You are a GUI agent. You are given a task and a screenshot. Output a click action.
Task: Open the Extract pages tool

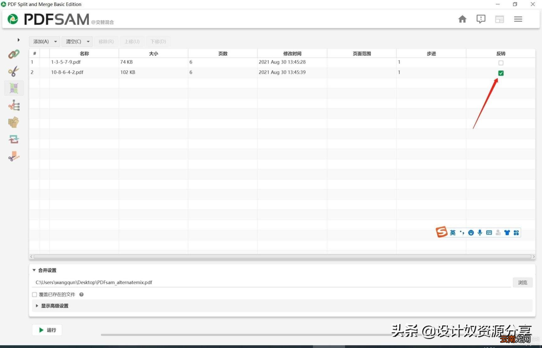pos(14,122)
